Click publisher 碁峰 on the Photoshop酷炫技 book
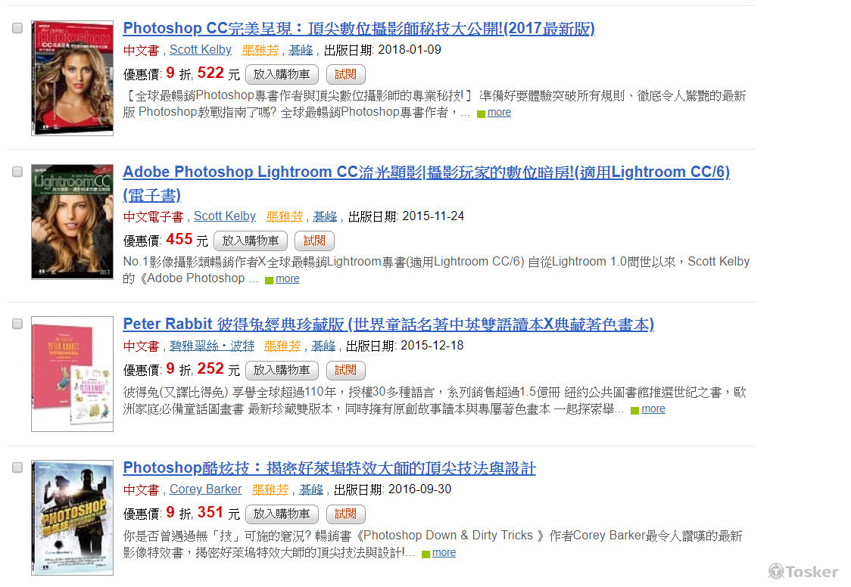The width and height of the screenshot is (851, 587). tap(311, 489)
